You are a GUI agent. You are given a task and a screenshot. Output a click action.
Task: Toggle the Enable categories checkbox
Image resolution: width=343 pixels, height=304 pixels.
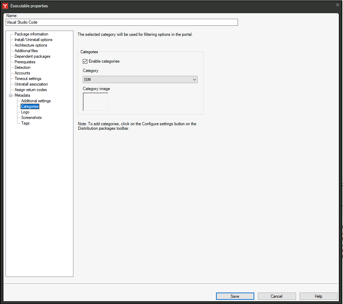85,62
